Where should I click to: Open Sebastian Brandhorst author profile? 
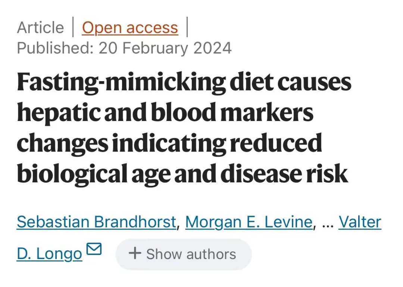point(96,222)
